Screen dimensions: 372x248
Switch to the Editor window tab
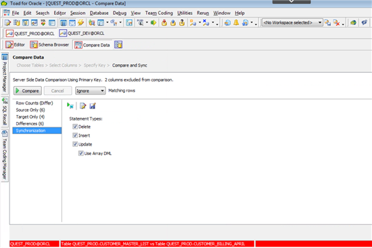(x=15, y=44)
